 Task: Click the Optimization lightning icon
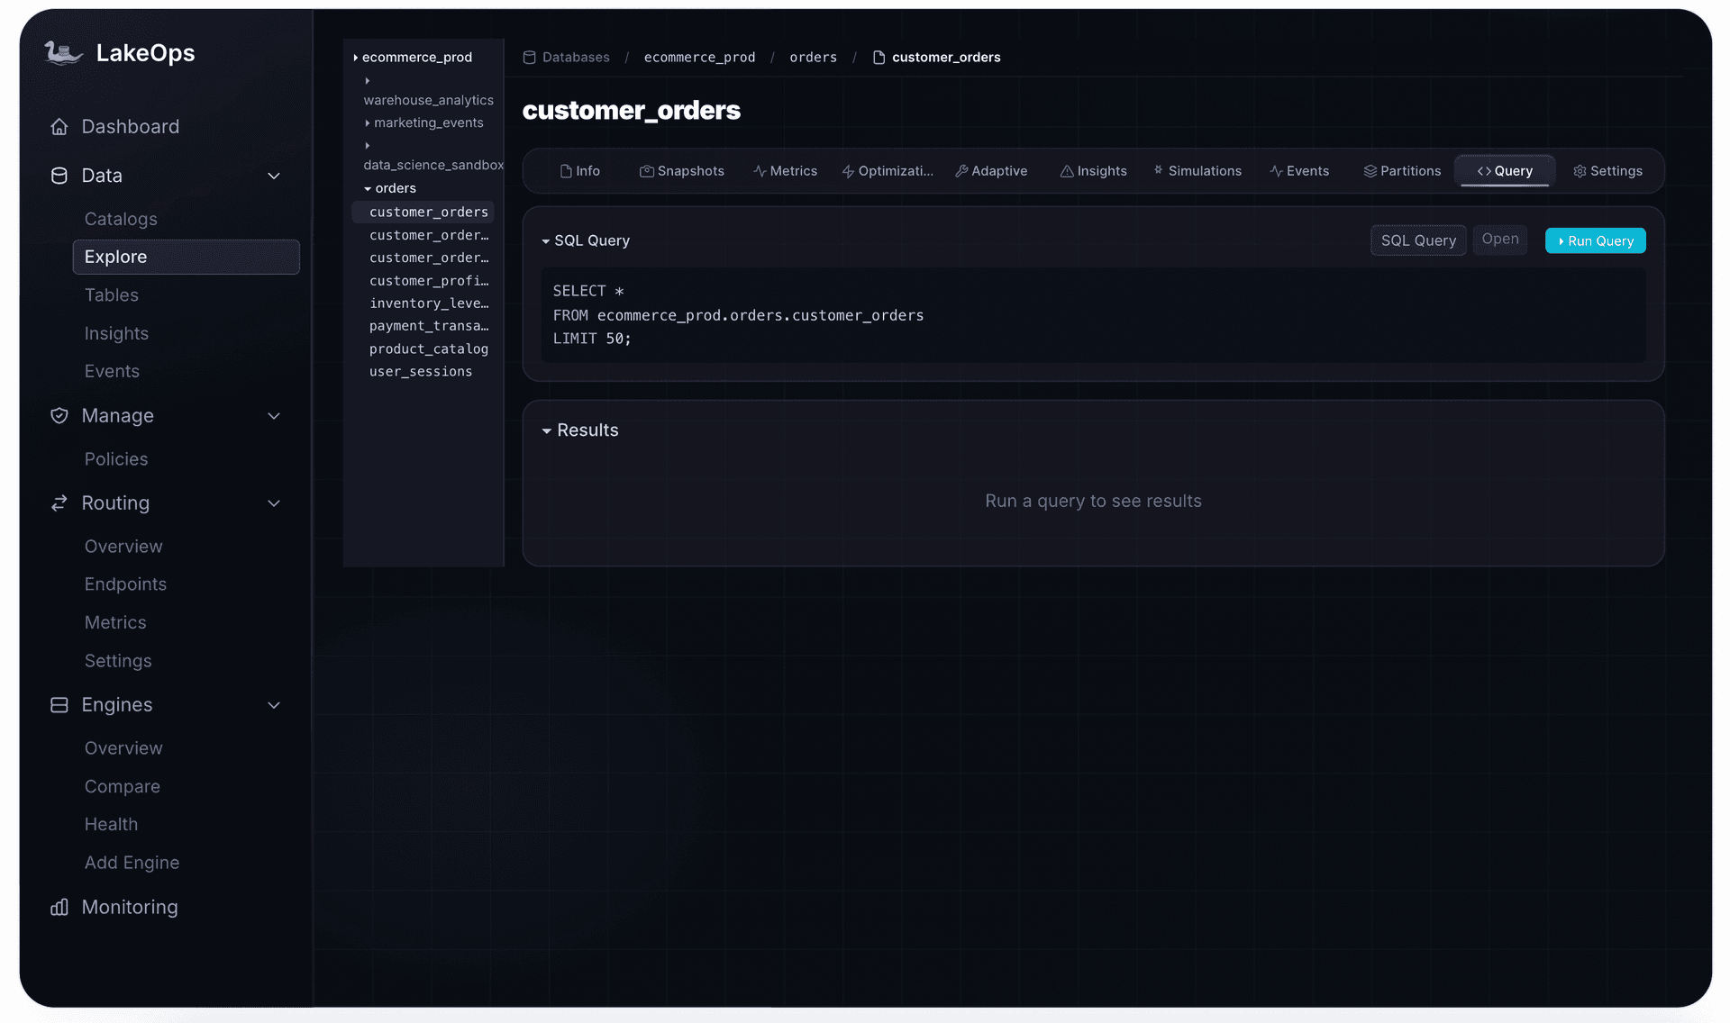[848, 171]
